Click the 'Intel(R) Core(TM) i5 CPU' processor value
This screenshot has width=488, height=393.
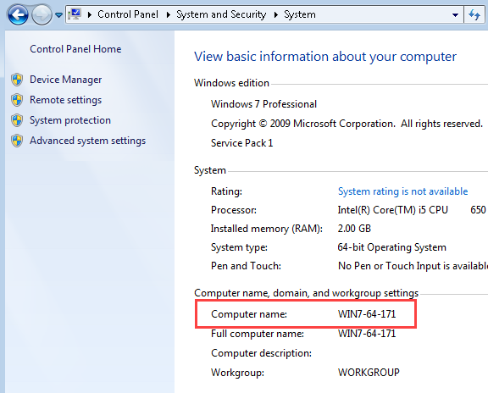[x=393, y=210]
